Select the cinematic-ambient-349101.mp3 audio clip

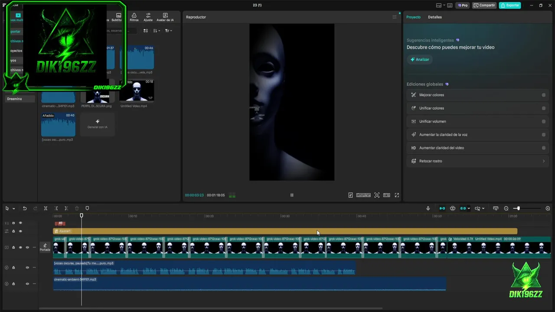249,284
